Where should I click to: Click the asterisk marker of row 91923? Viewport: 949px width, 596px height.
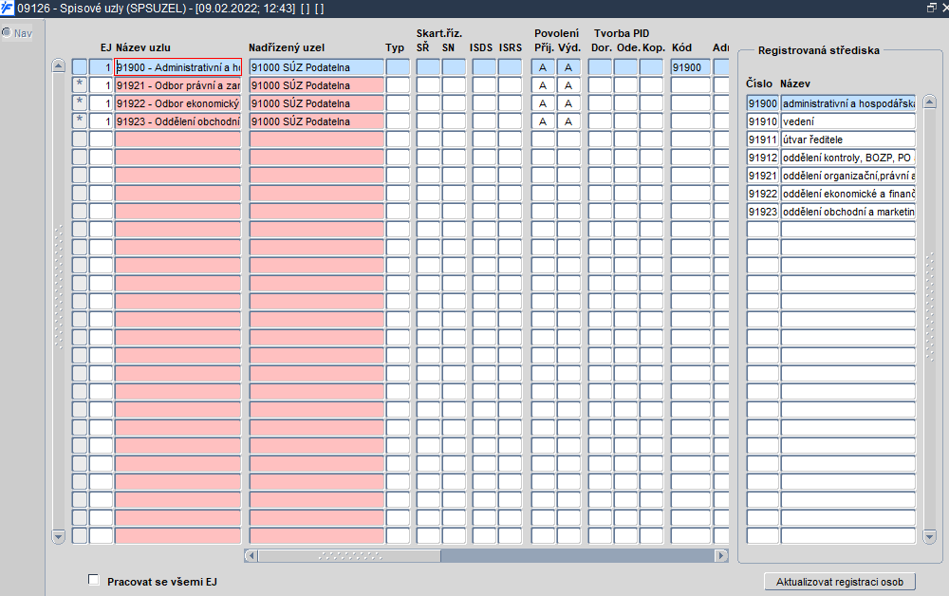pyautogui.click(x=80, y=121)
